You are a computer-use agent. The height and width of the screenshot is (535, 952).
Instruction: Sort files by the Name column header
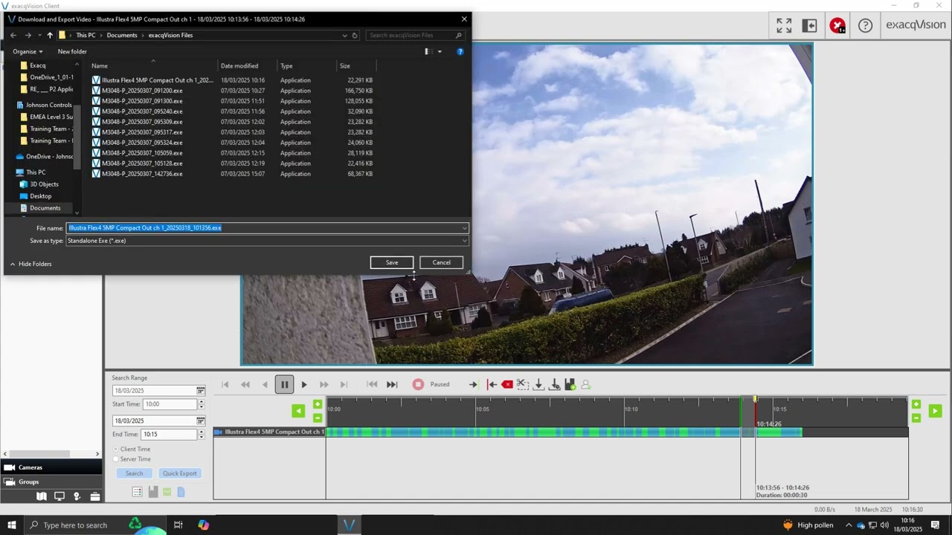coord(153,66)
